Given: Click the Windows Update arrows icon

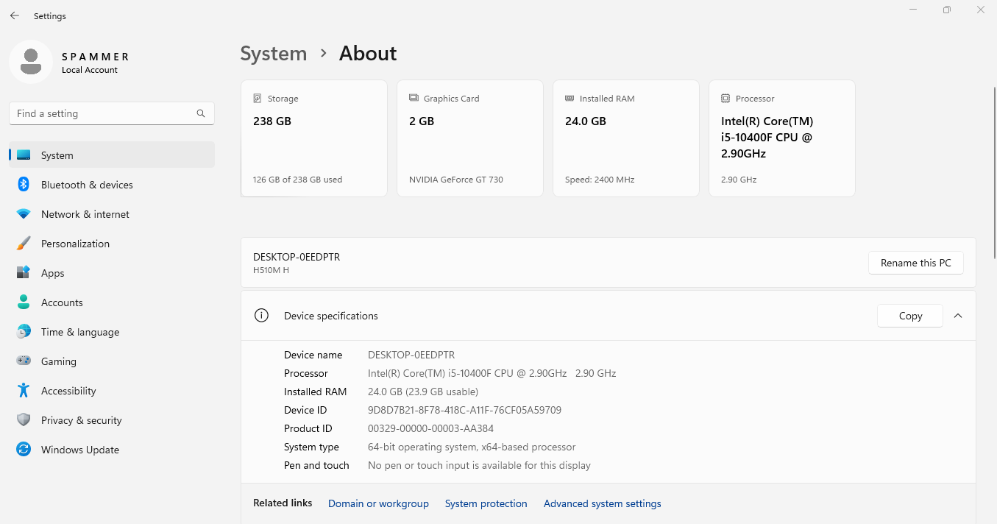Looking at the screenshot, I should click(24, 450).
